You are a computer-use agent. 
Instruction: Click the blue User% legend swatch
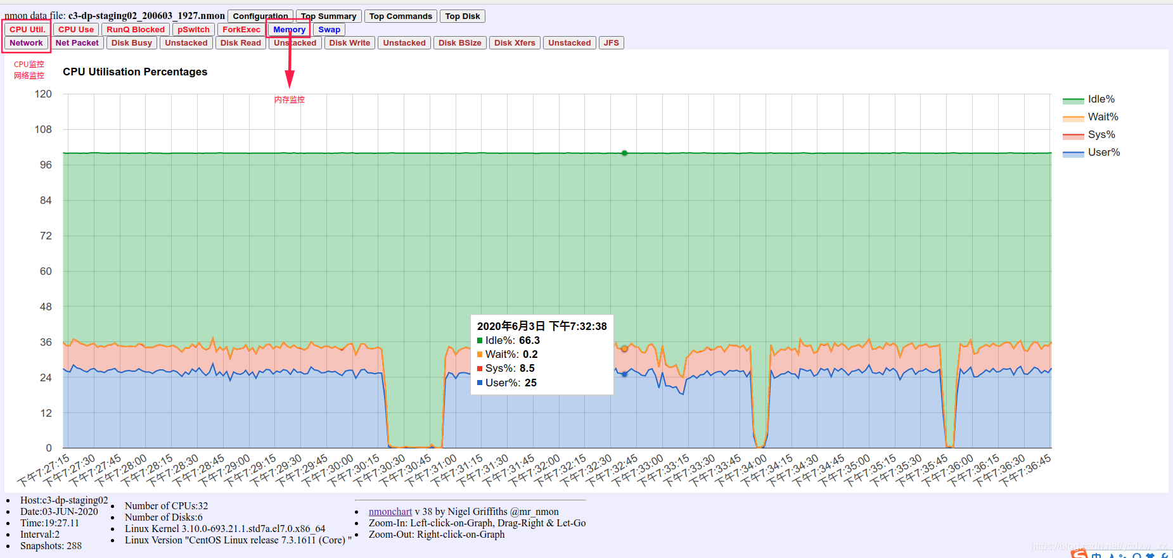click(1073, 153)
